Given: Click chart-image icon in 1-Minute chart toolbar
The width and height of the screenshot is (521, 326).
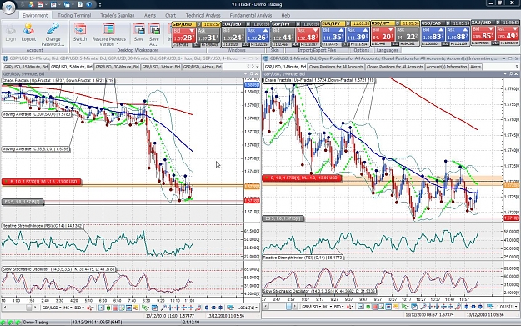Looking at the screenshot, I should point(388,307).
